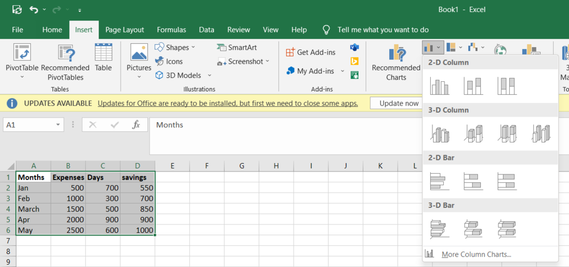Select row 7 header

pos(8,240)
